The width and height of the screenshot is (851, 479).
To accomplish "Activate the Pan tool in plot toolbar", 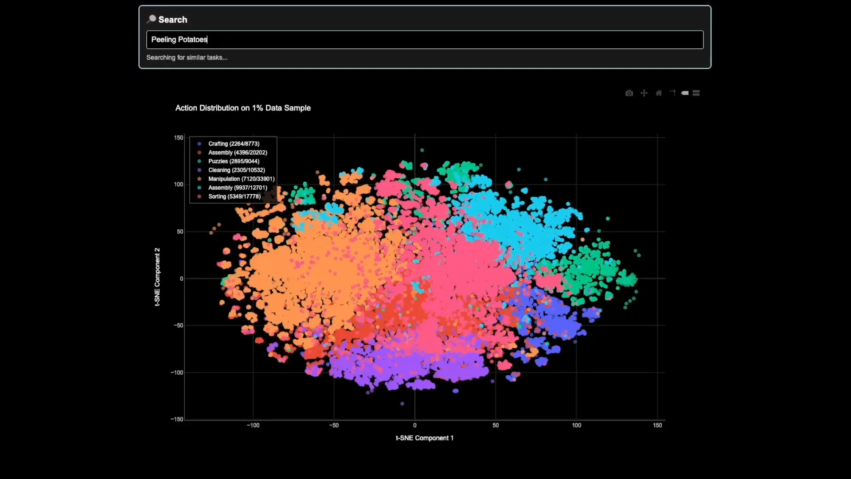I will pos(644,93).
